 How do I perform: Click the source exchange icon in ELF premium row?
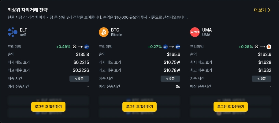(x=74, y=47)
